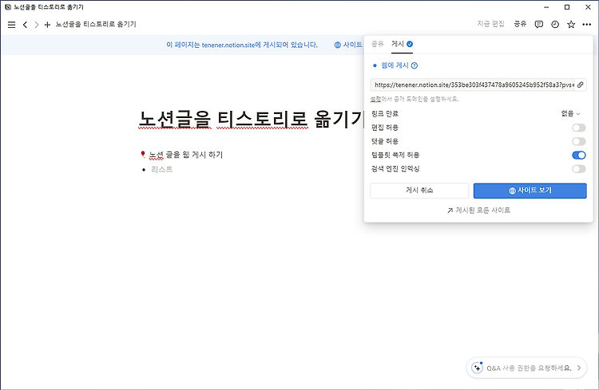Viewport: 599px width, 390px height.
Task: Click the 웹에 게시 label
Action: pyautogui.click(x=395, y=65)
